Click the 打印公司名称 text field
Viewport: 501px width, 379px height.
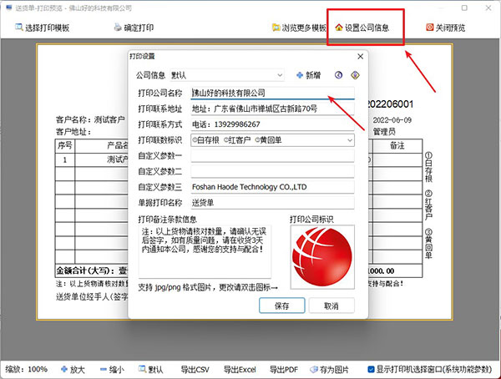[x=271, y=93]
